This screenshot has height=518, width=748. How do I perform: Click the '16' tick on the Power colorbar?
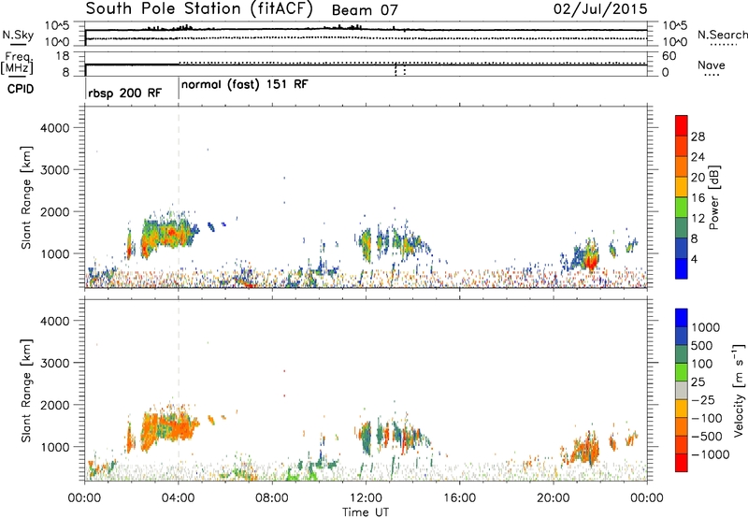(x=698, y=198)
